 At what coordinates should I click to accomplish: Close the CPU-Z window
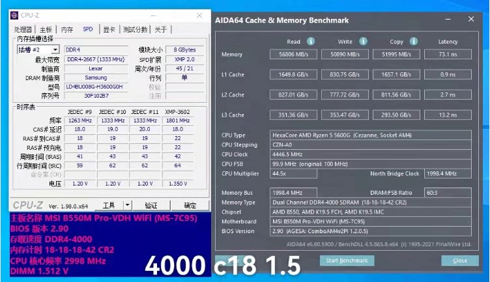199,15
